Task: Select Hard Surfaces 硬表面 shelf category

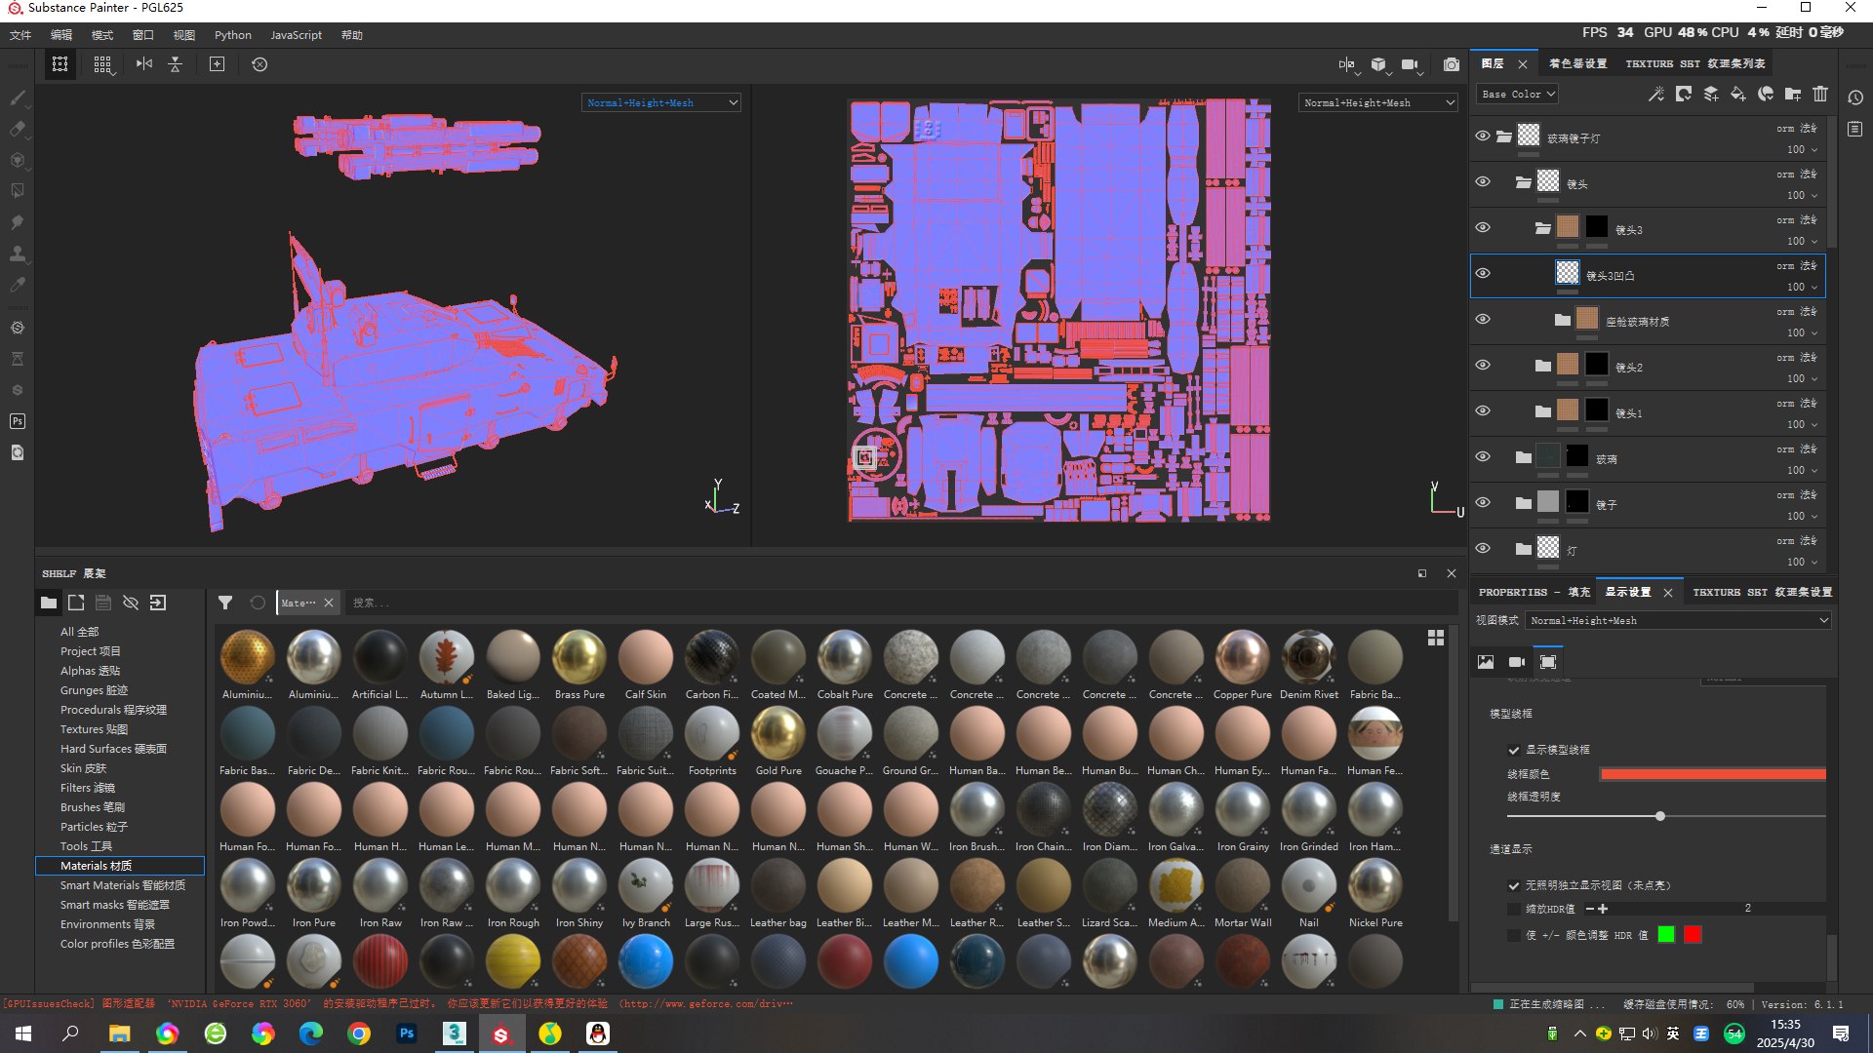Action: 113,749
